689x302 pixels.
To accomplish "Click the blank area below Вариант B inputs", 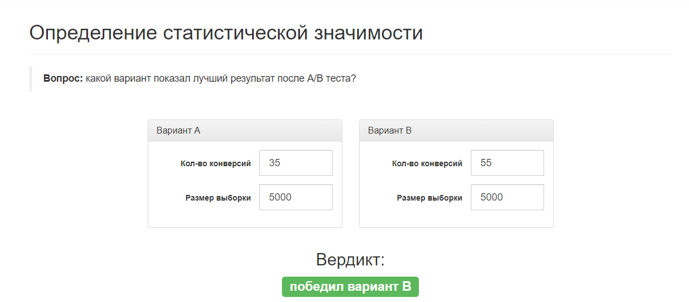I will pyautogui.click(x=456, y=219).
